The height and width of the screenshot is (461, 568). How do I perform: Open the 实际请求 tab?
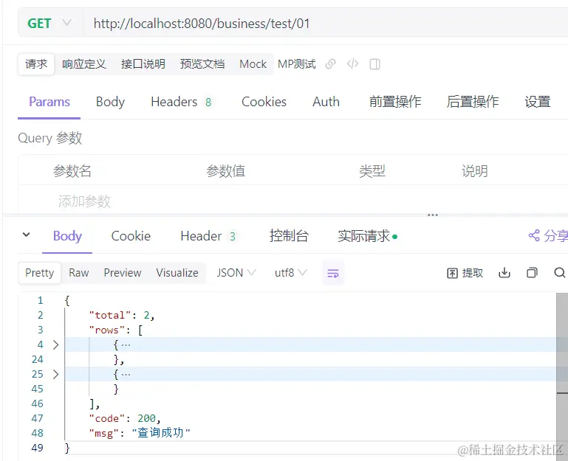(x=367, y=236)
